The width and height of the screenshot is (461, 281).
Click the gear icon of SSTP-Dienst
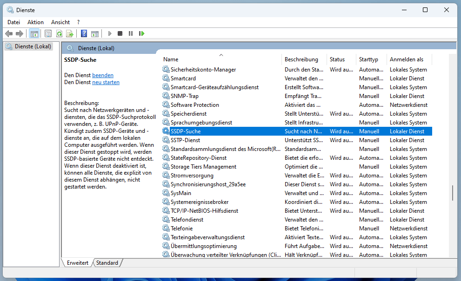point(166,140)
